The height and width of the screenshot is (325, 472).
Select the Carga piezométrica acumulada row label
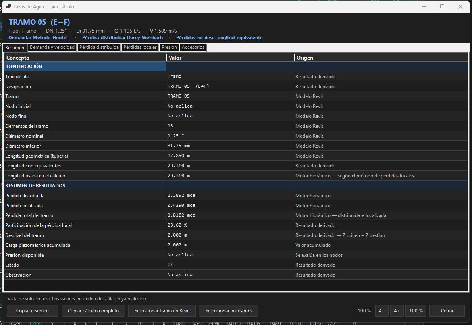(x=38, y=245)
